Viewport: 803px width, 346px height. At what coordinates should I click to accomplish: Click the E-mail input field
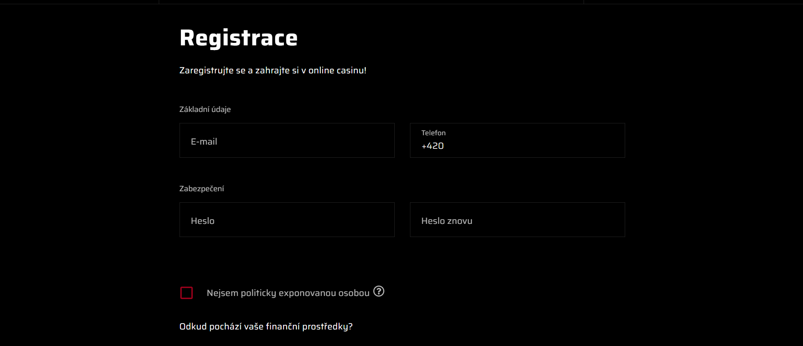point(287,140)
